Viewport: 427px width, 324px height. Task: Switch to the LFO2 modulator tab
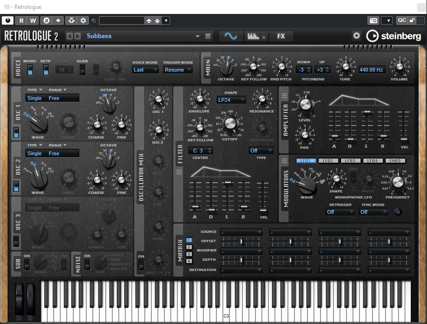[328, 161]
